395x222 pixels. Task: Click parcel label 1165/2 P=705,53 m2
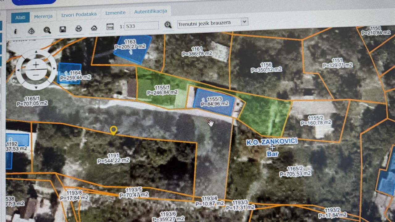click(295, 171)
